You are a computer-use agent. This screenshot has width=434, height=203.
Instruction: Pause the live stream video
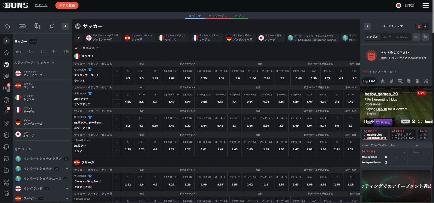click(366, 122)
